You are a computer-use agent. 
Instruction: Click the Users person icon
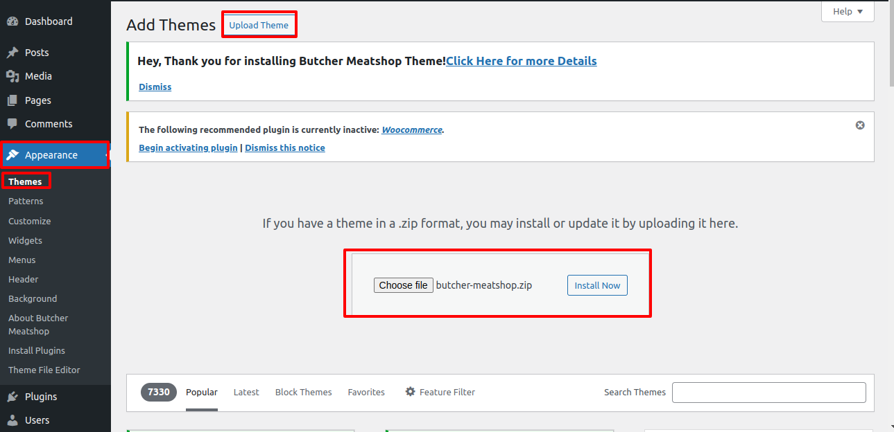[12, 420]
